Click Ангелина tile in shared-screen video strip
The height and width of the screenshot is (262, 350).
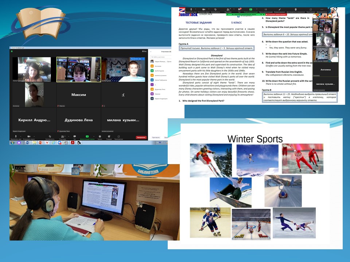point(326,70)
